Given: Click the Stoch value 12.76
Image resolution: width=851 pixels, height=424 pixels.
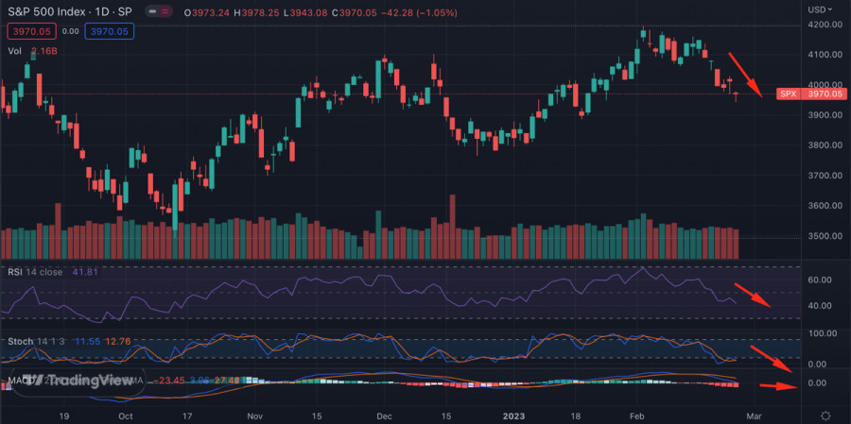Looking at the screenshot, I should pyautogui.click(x=117, y=342).
